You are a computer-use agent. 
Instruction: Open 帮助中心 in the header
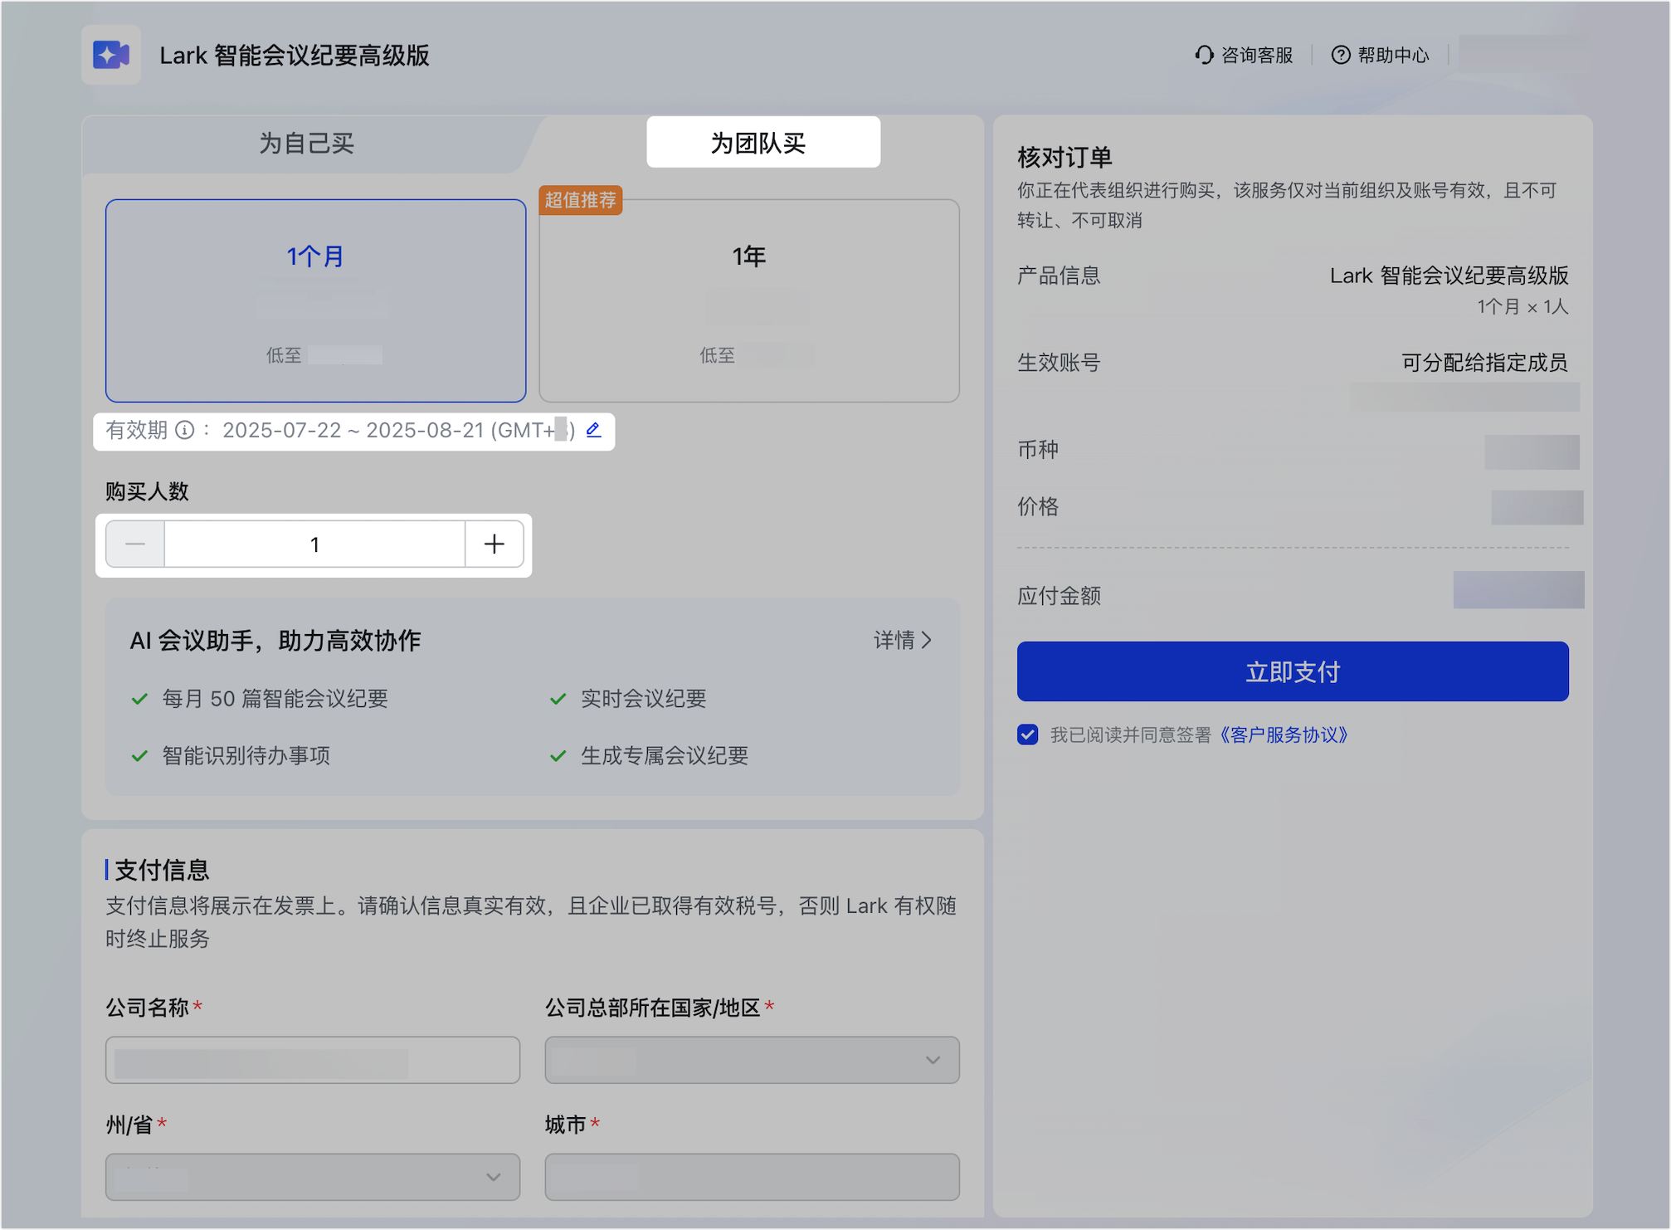pos(1381,55)
